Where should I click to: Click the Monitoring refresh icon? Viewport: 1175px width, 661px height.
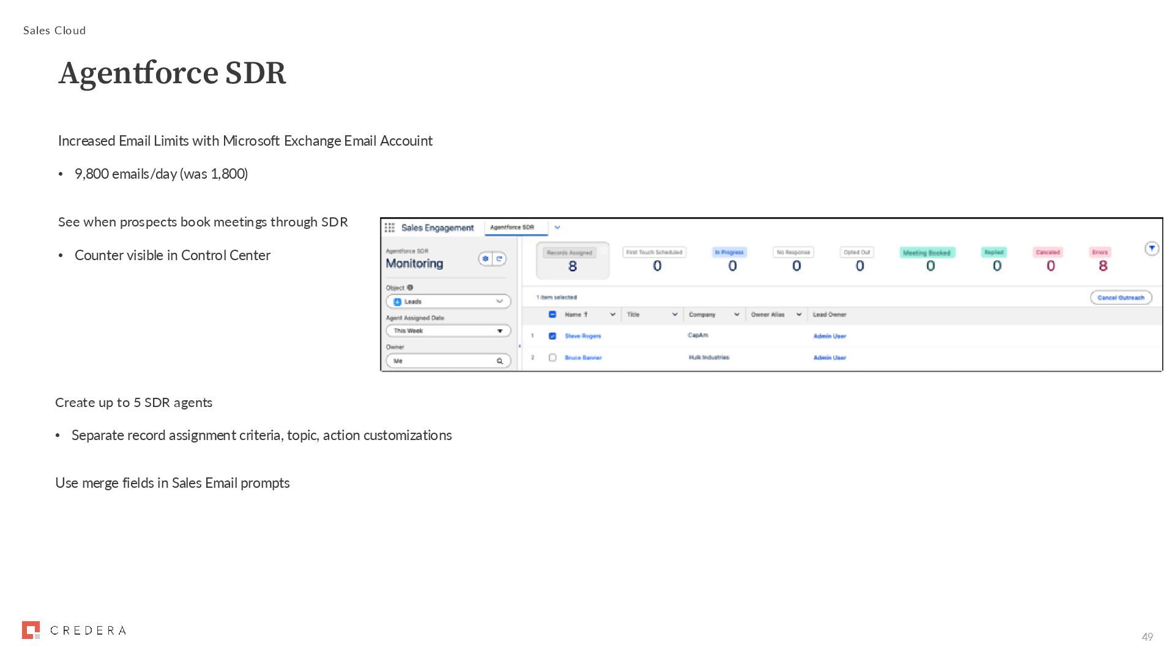tap(499, 259)
